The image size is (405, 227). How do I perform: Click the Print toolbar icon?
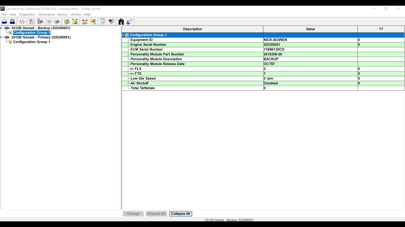4,22
